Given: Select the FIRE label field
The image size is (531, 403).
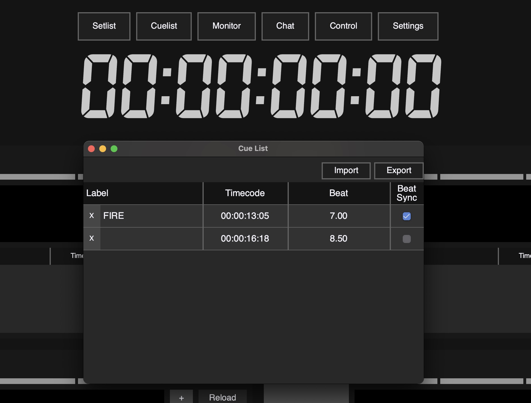Looking at the screenshot, I should [x=151, y=216].
